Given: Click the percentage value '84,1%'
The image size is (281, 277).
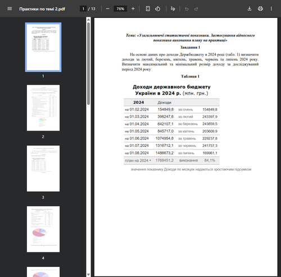Looking at the screenshot, I should pos(210,160).
